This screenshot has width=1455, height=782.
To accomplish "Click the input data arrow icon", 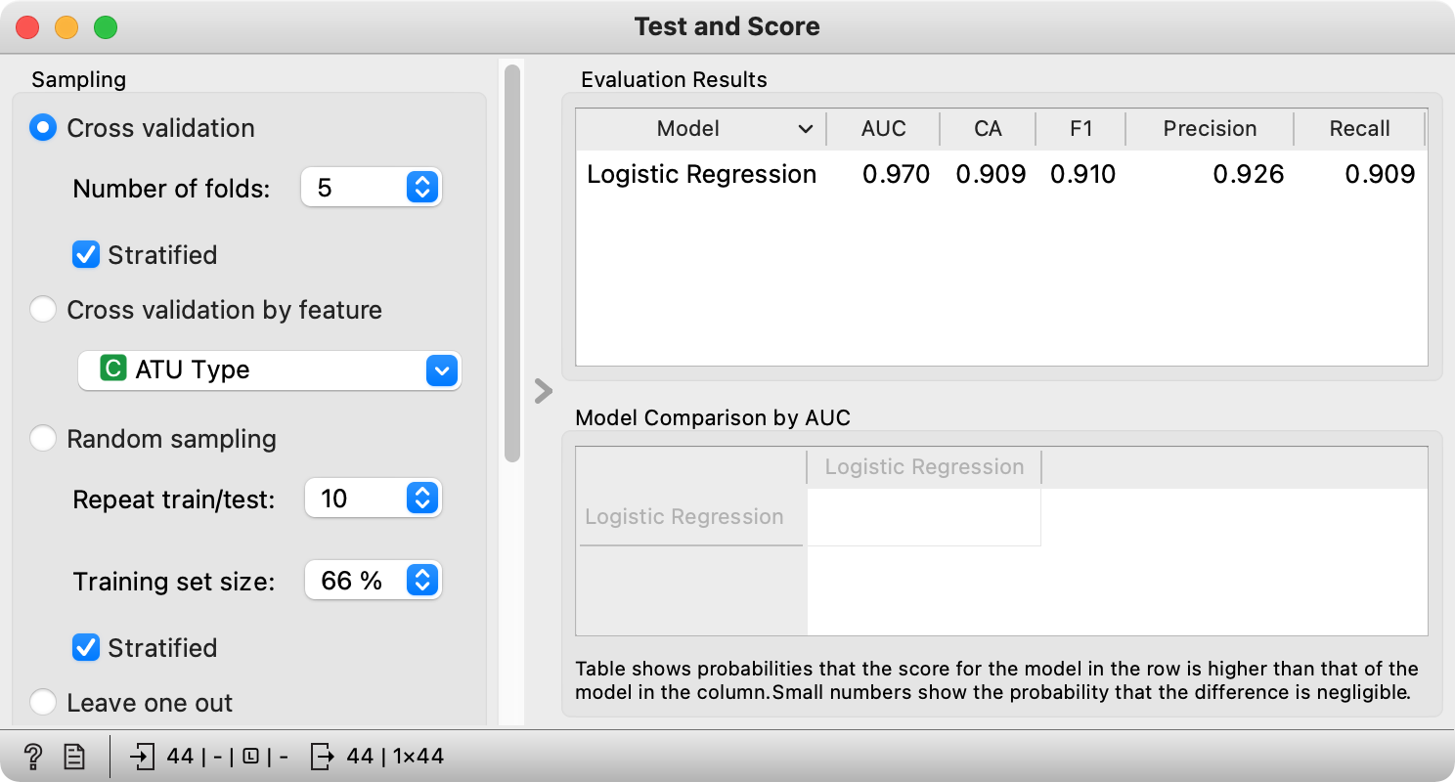I will [143, 756].
